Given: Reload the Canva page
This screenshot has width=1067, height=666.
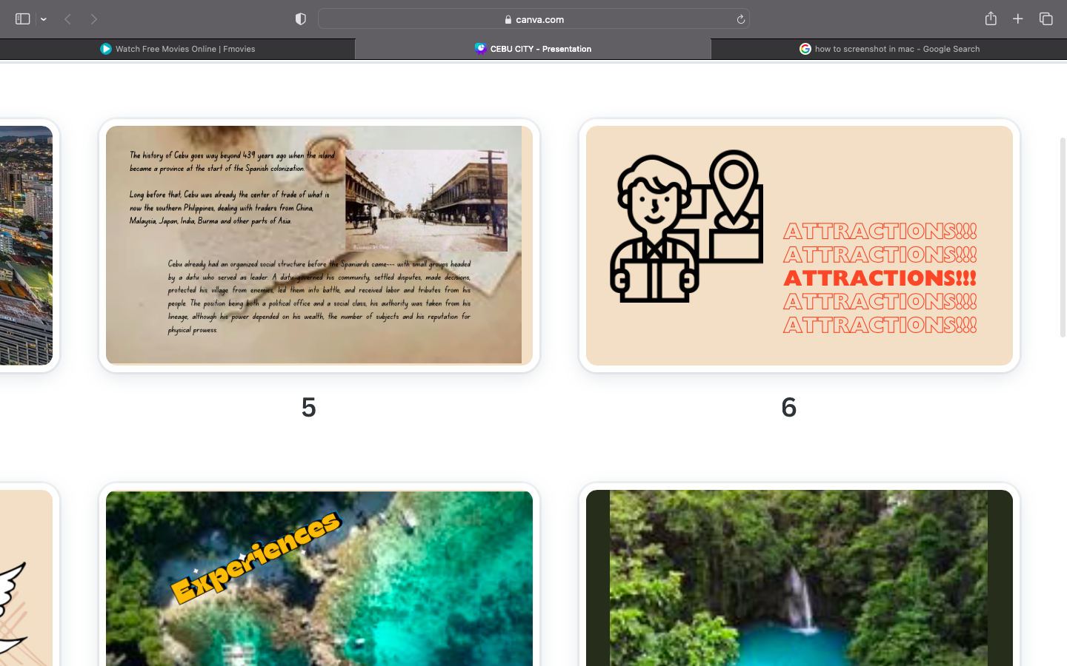Looking at the screenshot, I should [740, 19].
